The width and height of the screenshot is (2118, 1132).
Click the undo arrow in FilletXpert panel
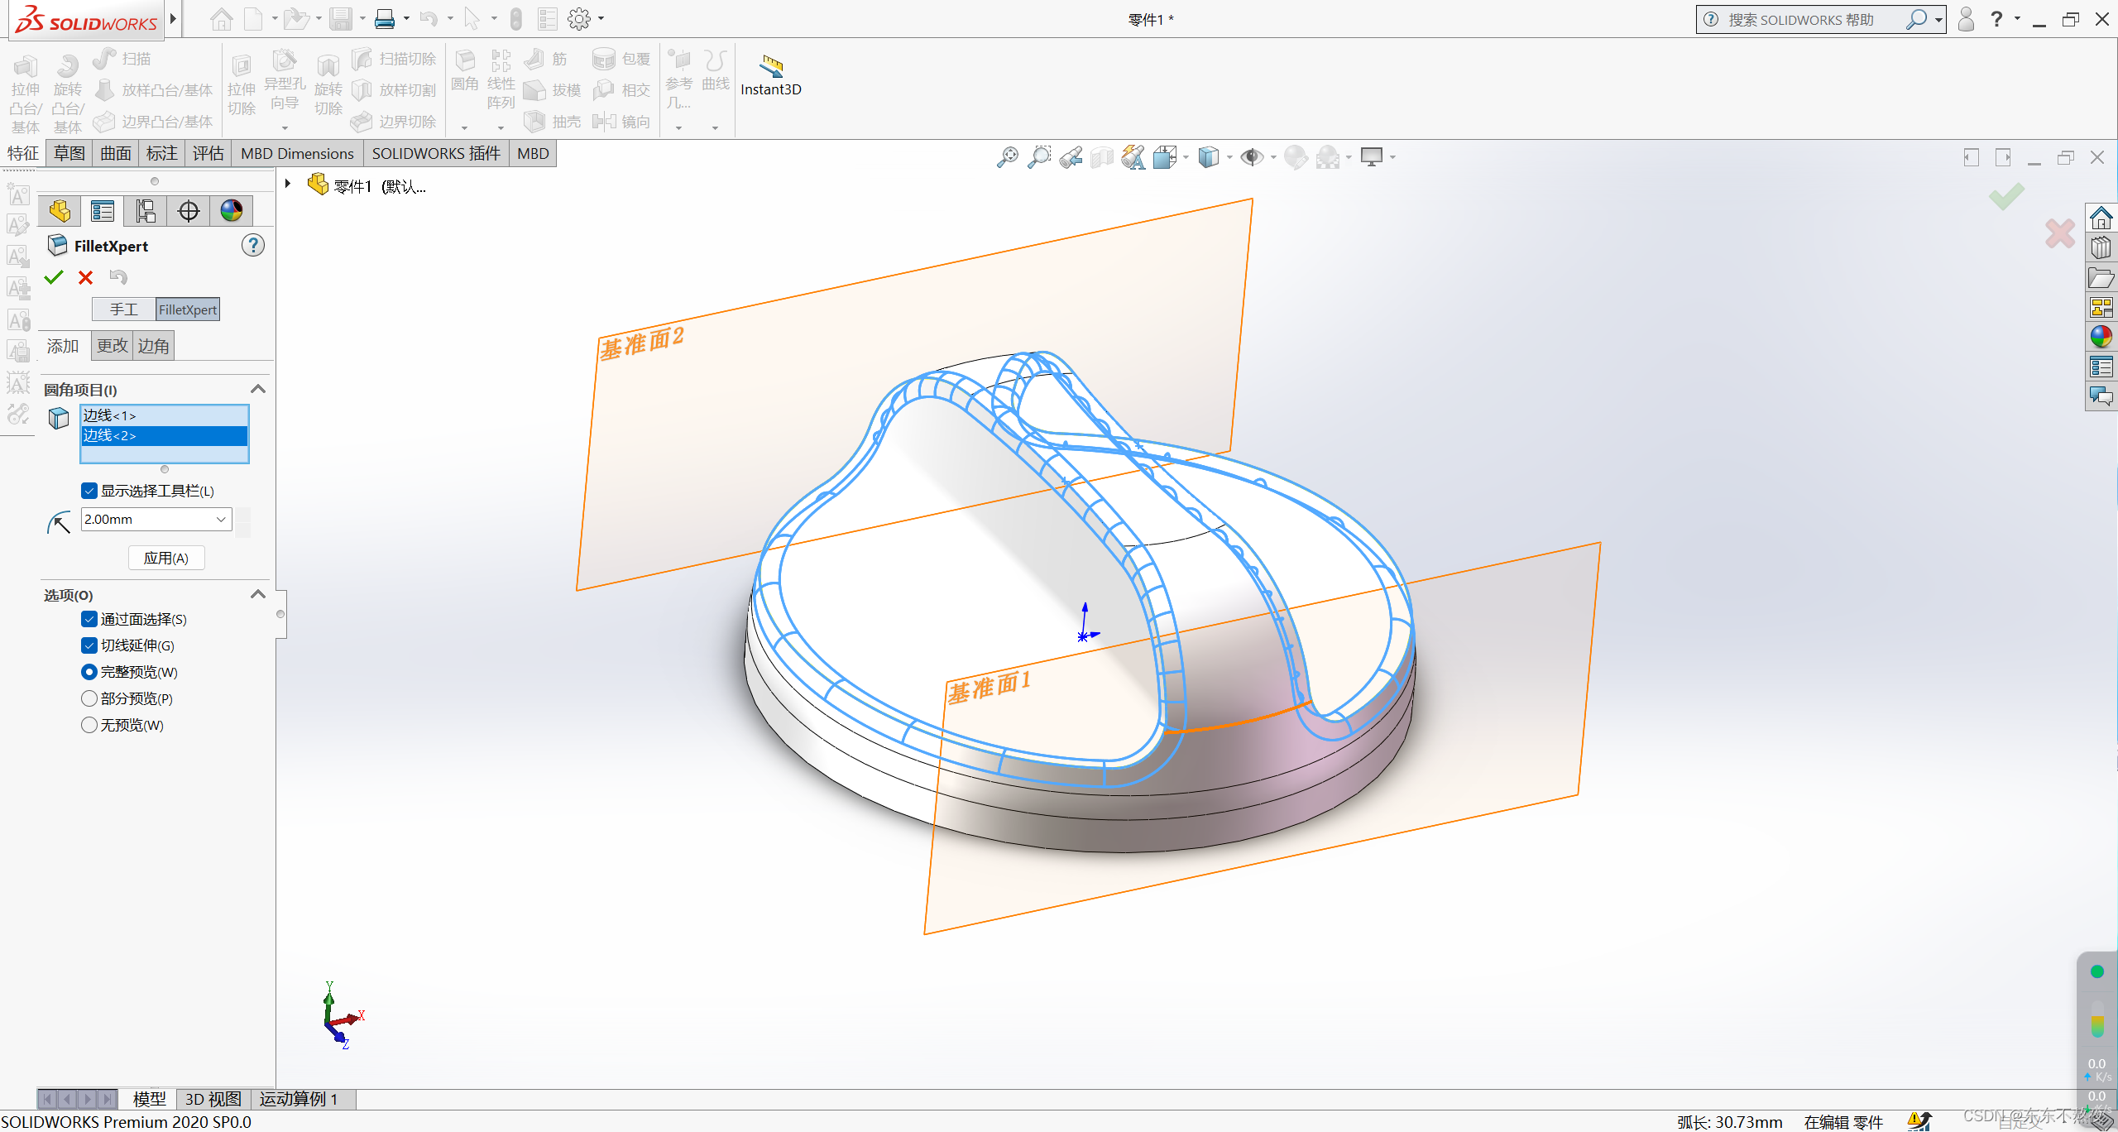click(118, 277)
